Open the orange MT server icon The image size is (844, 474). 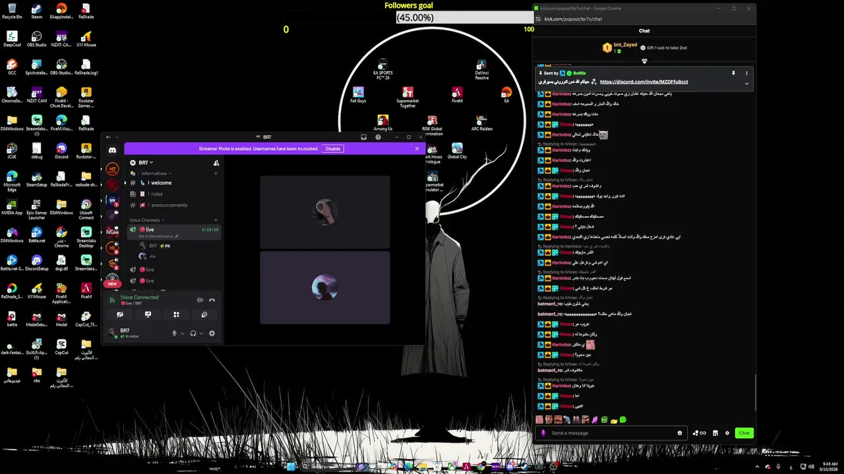(113, 169)
